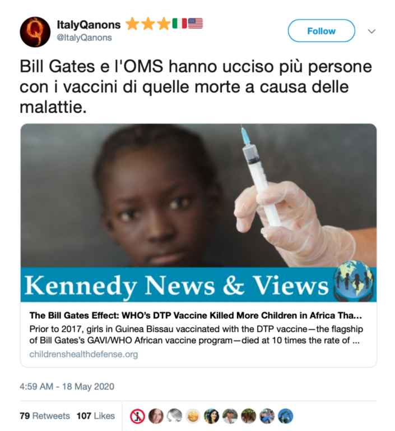Select the dark-haired woman liker avatar
The height and width of the screenshot is (431, 395).
coord(211,416)
